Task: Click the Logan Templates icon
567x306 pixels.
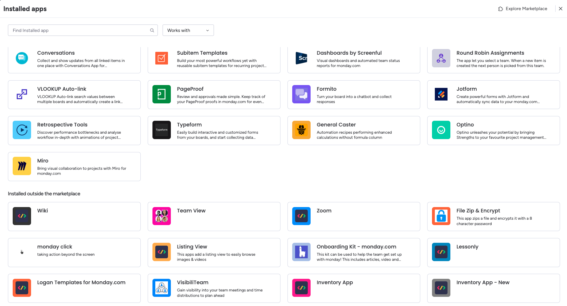Action: (22, 288)
